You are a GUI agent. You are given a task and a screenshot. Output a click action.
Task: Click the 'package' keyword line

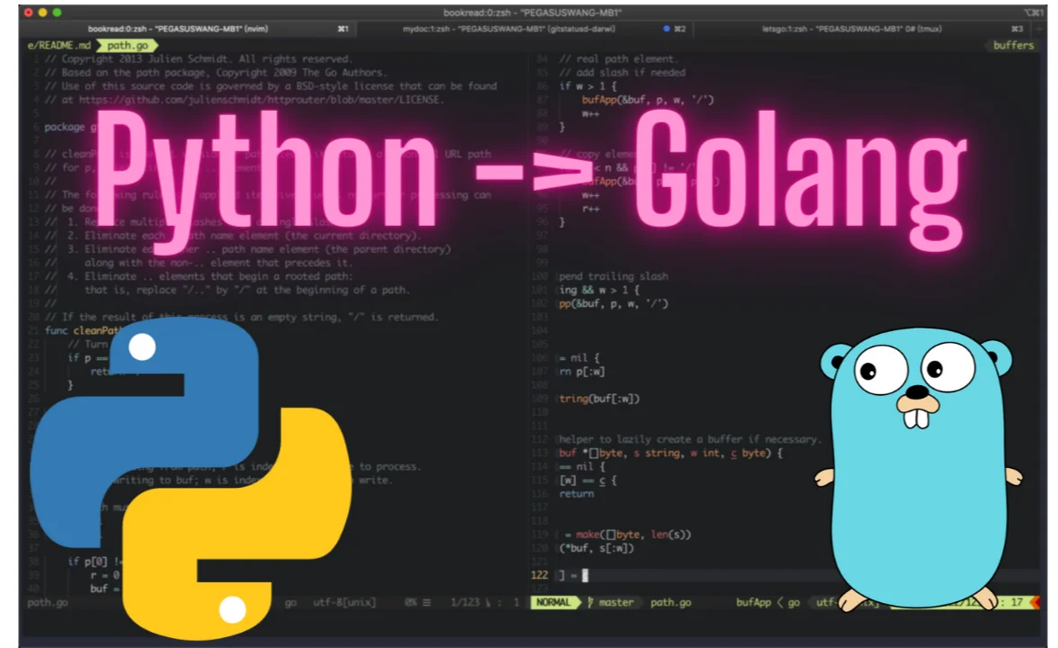65,126
